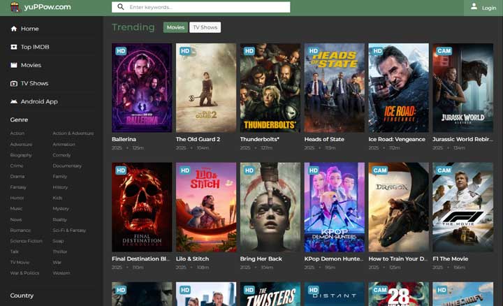
Task: Open TV Shows in the sidebar menu
Action: [x=34, y=83]
